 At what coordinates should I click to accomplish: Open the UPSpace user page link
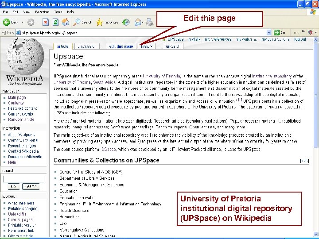click(x=175, y=39)
